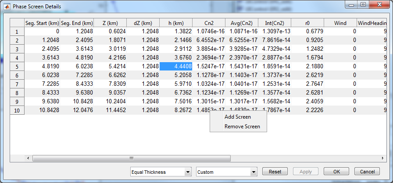Click Seg. Start cell 10.8428 in row 10
This screenshot has height=183, width=393.
click(x=43, y=110)
